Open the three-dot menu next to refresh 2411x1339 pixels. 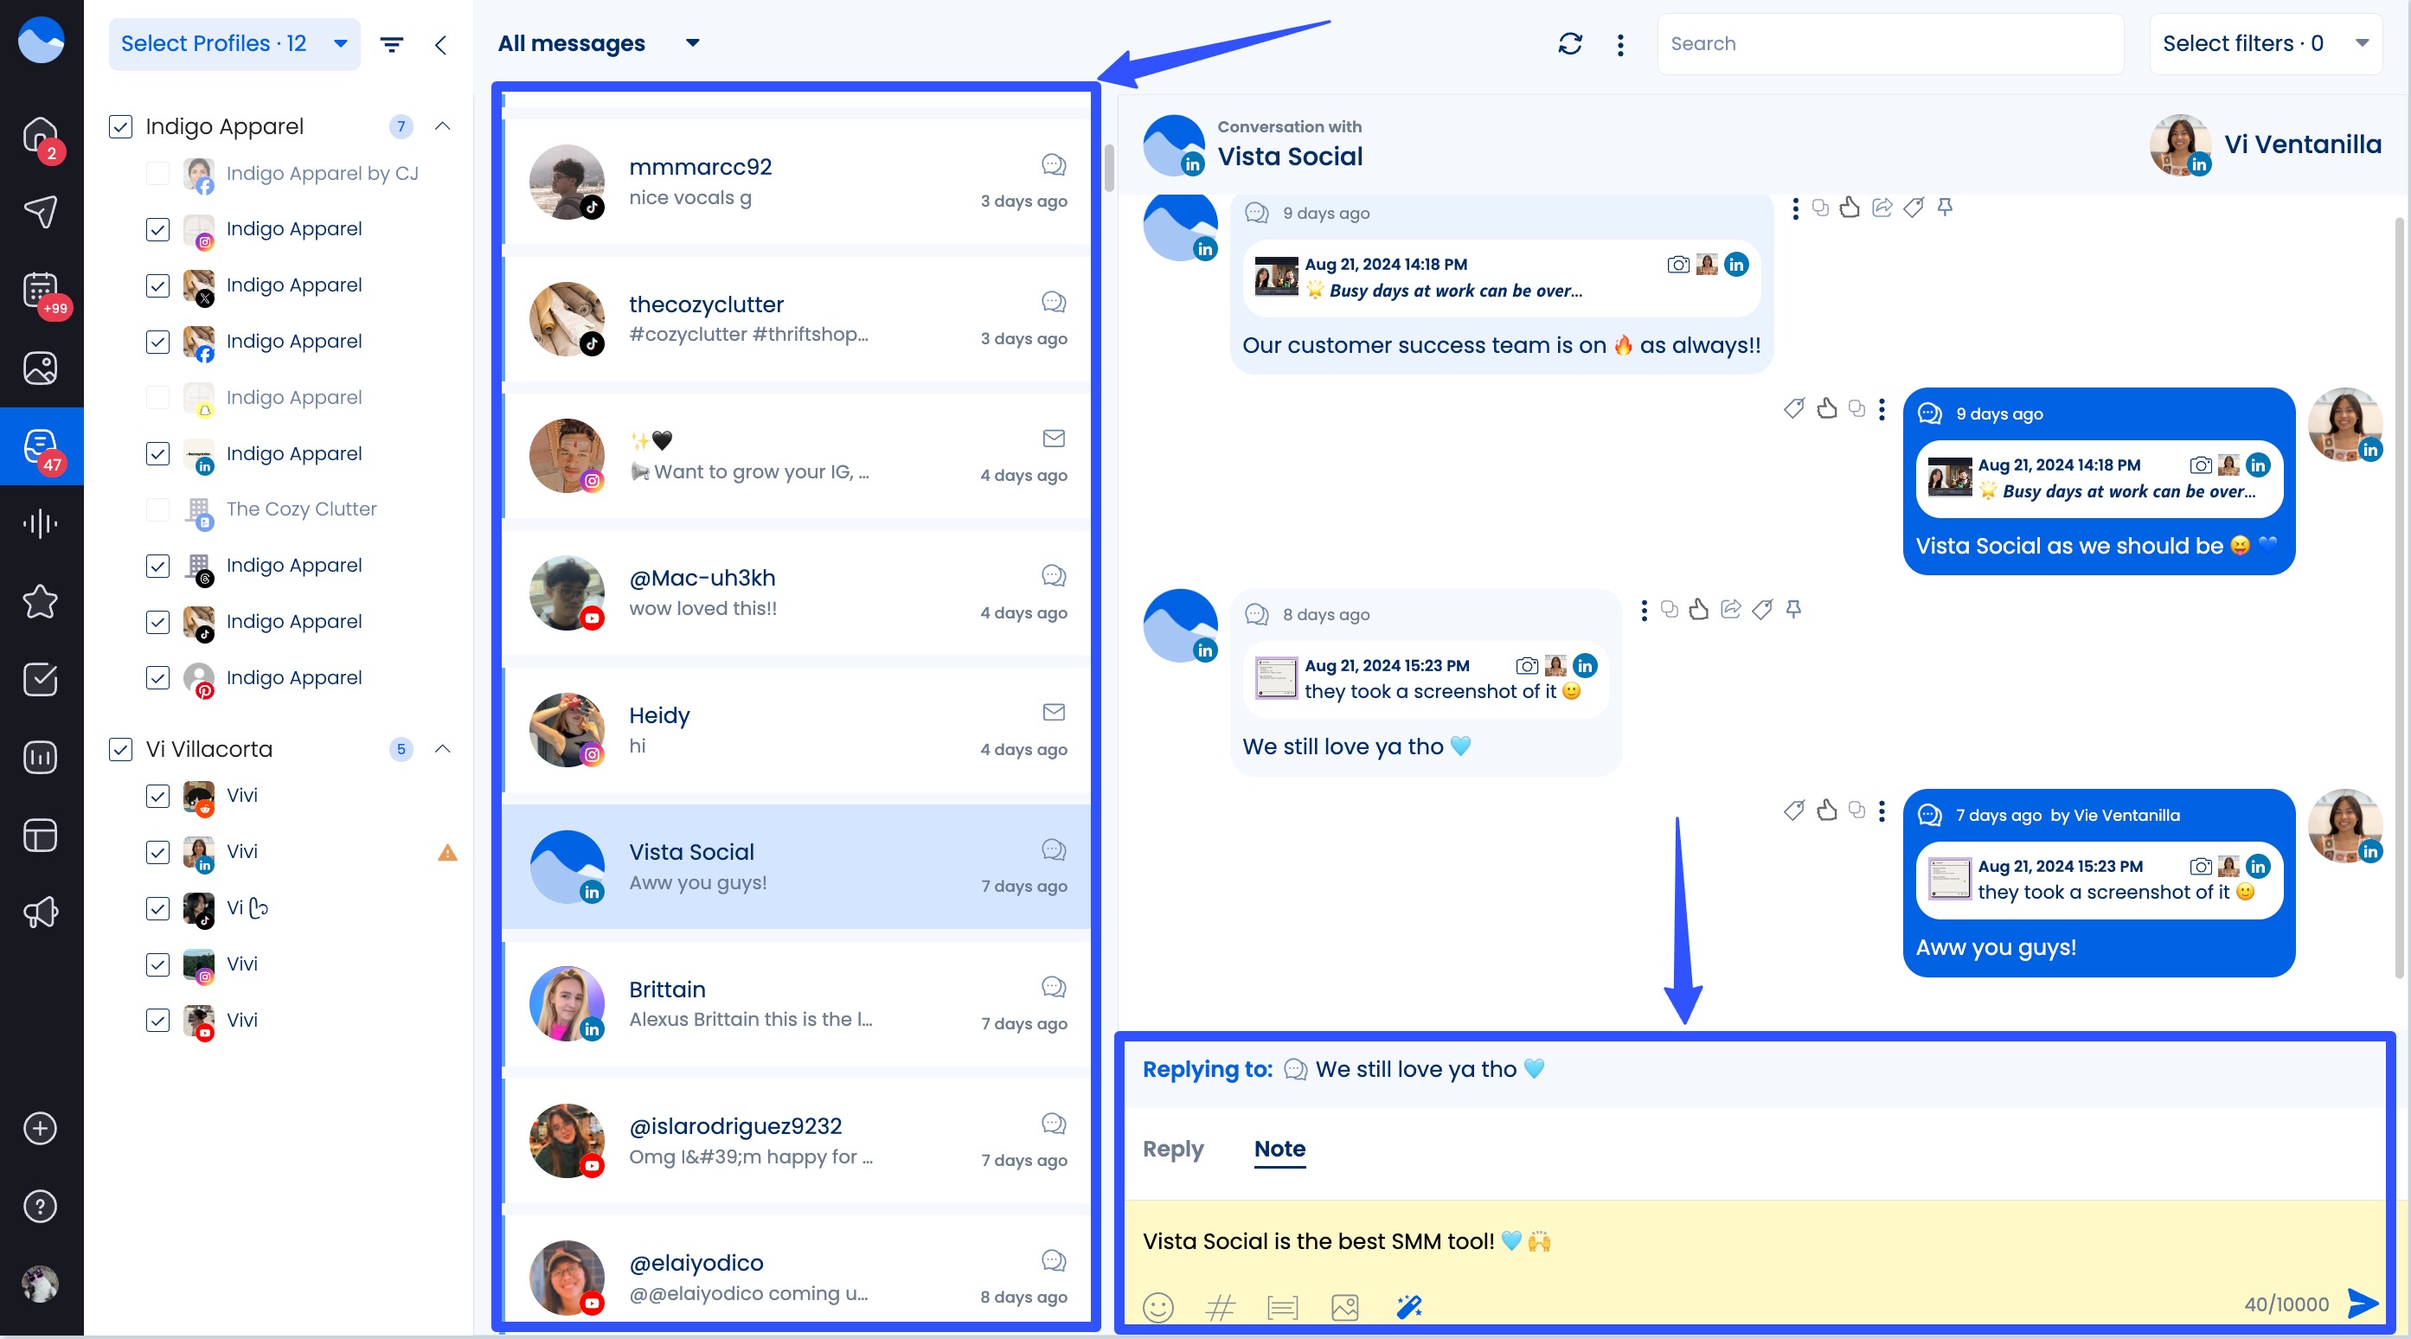coord(1620,43)
